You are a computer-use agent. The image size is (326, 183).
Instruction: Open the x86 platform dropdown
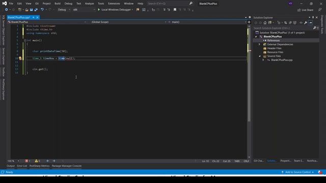click(x=84, y=10)
